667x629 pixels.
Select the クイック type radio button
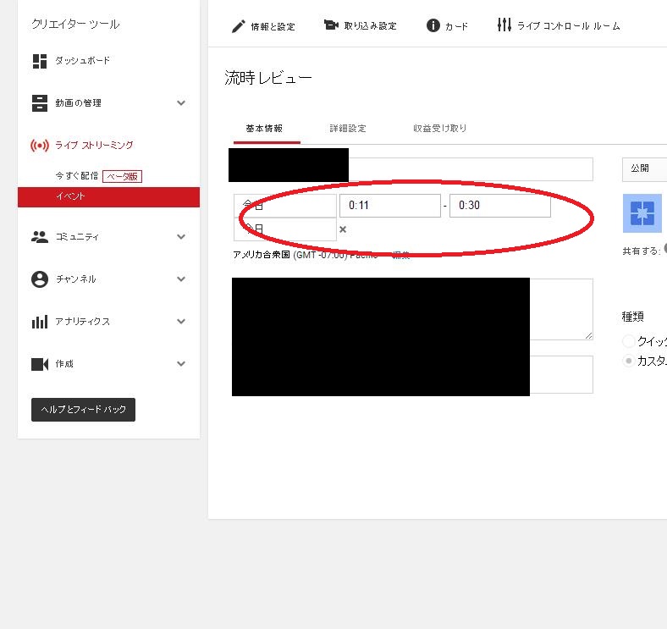click(x=628, y=341)
